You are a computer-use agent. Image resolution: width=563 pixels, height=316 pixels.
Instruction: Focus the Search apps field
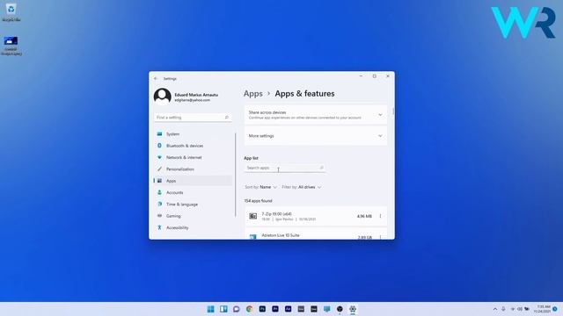coord(285,168)
